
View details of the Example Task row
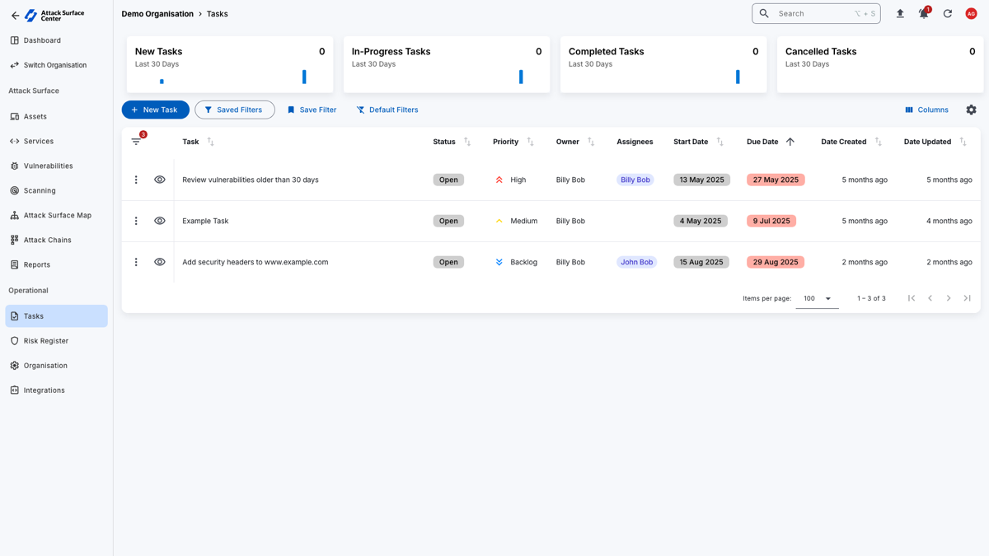(160, 221)
